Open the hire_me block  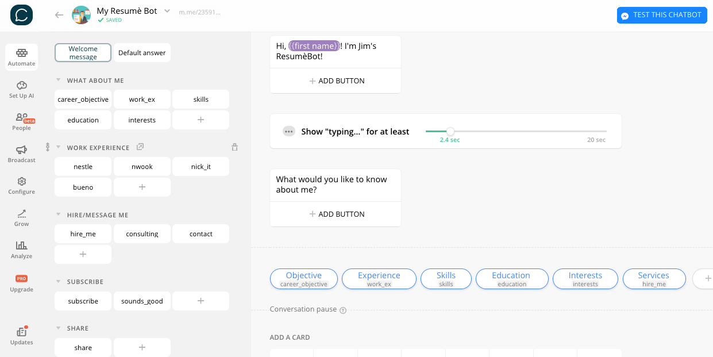coord(83,233)
